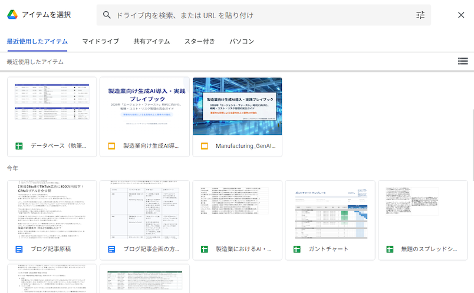Click the Sheets icon for 製造業におけるAI file
The height and width of the screenshot is (293, 474).
pyautogui.click(x=205, y=249)
